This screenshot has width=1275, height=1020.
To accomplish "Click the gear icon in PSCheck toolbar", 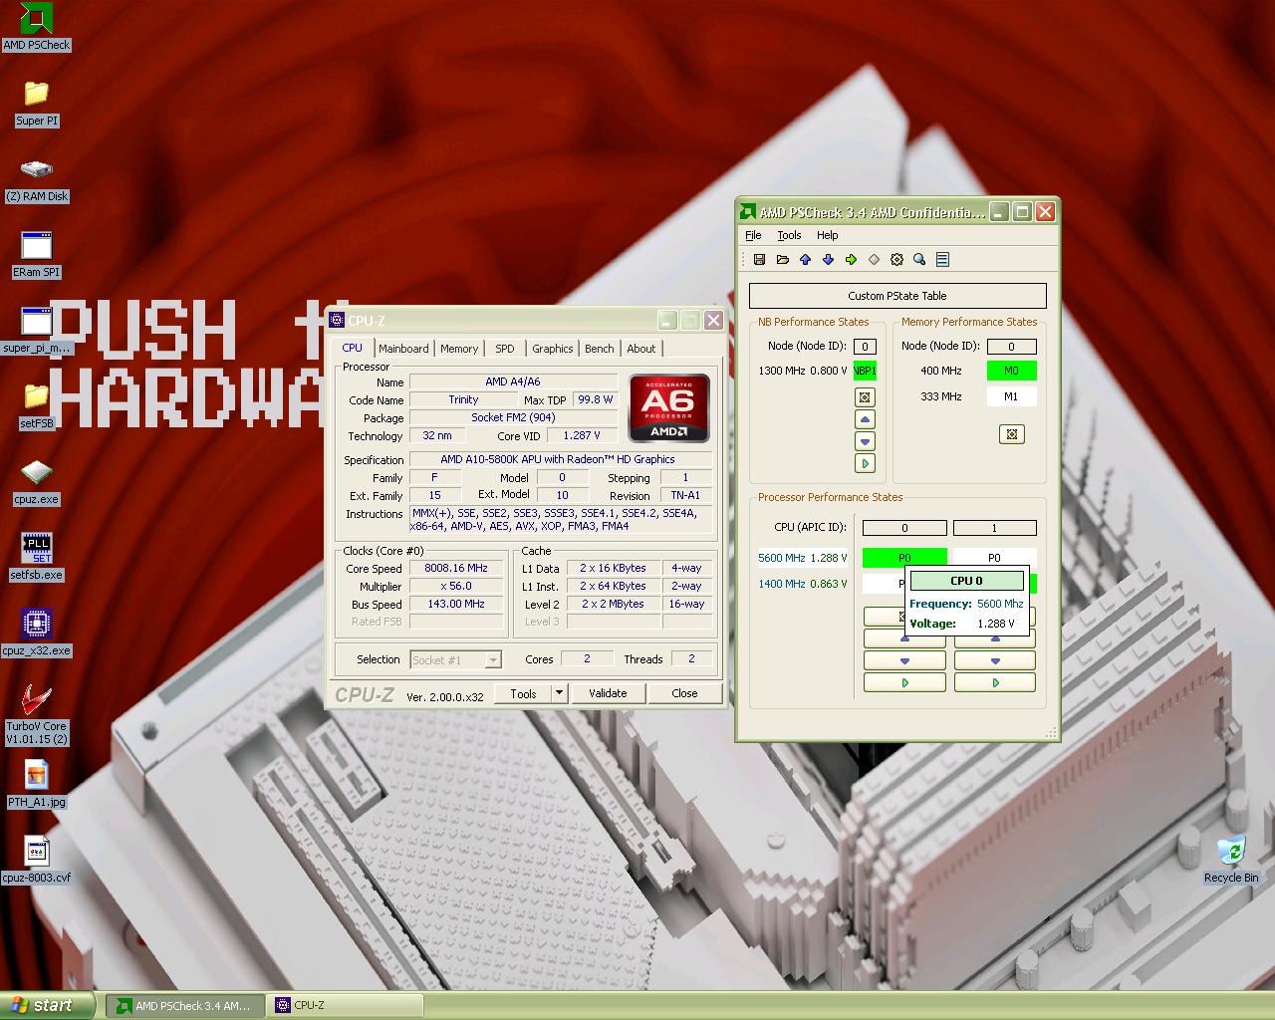I will tap(896, 260).
